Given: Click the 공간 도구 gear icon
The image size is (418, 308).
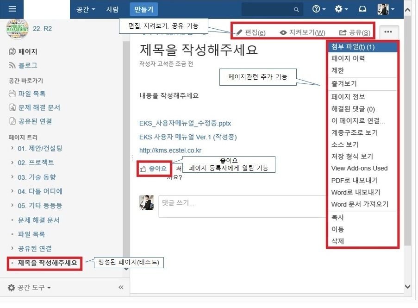Looking at the screenshot, I should click(x=11, y=288).
